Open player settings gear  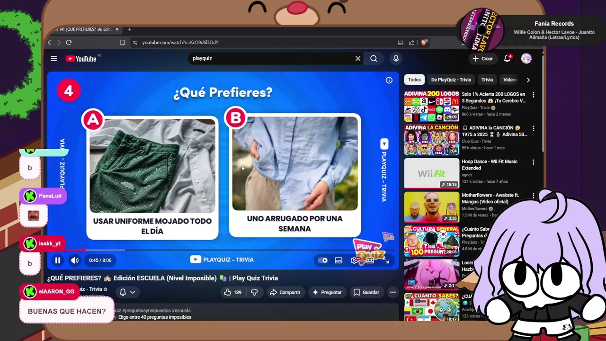coord(354,260)
